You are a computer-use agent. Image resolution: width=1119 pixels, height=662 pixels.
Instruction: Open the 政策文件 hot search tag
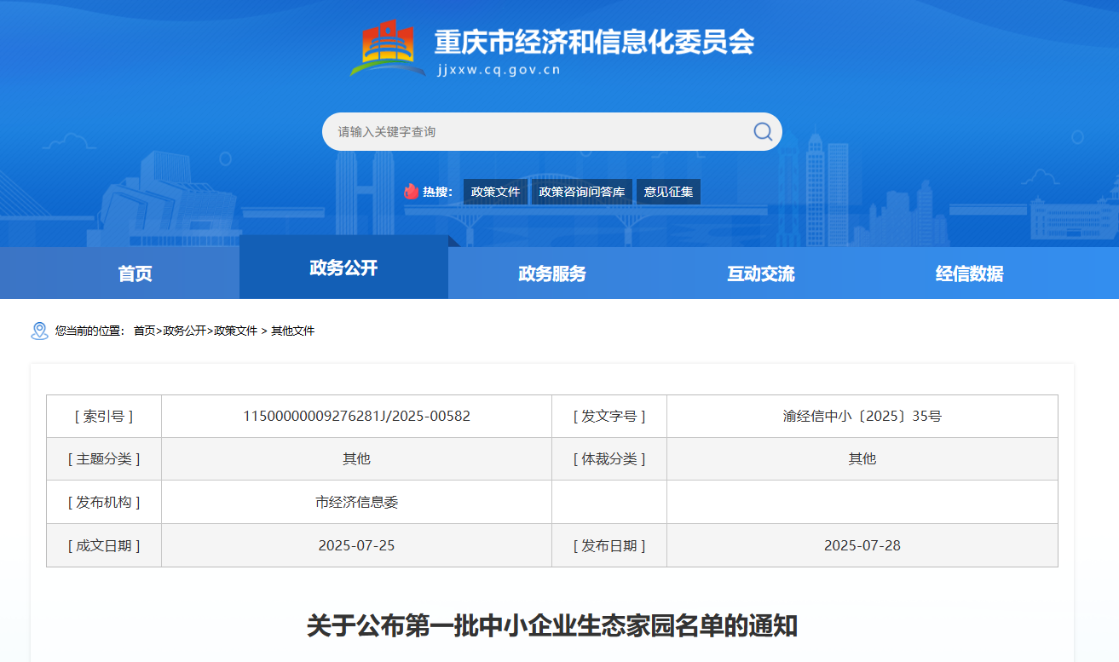coord(495,192)
